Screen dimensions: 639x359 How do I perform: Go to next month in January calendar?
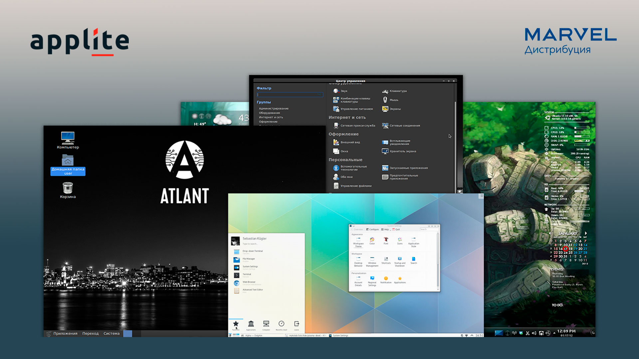tap(586, 233)
